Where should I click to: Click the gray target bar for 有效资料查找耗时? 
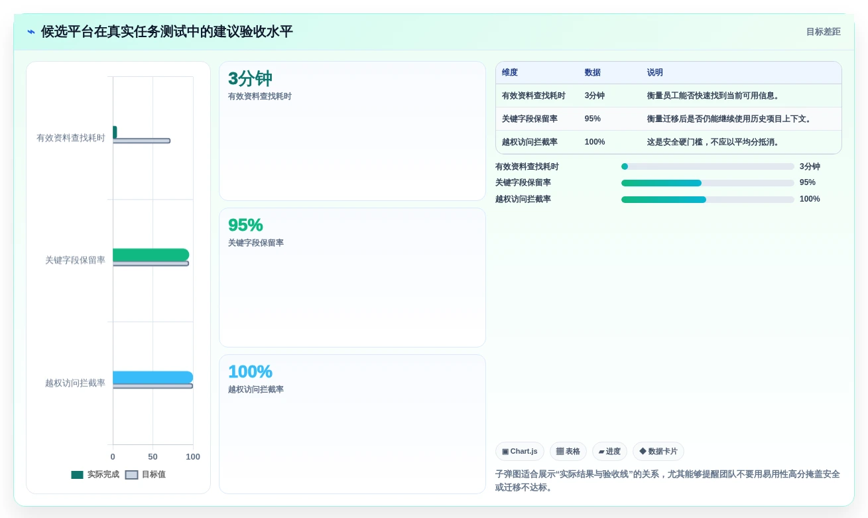[x=141, y=141]
